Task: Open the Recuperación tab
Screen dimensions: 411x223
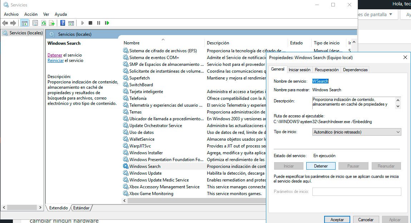Action: click(327, 69)
